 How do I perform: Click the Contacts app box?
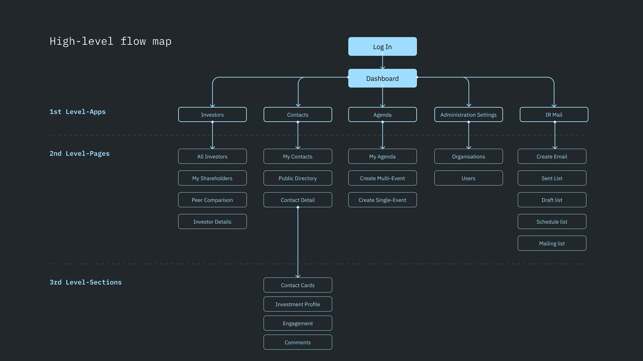point(298,115)
